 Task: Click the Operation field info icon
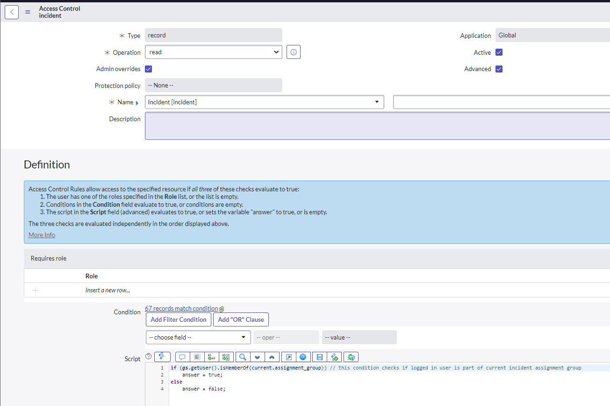pyautogui.click(x=294, y=52)
